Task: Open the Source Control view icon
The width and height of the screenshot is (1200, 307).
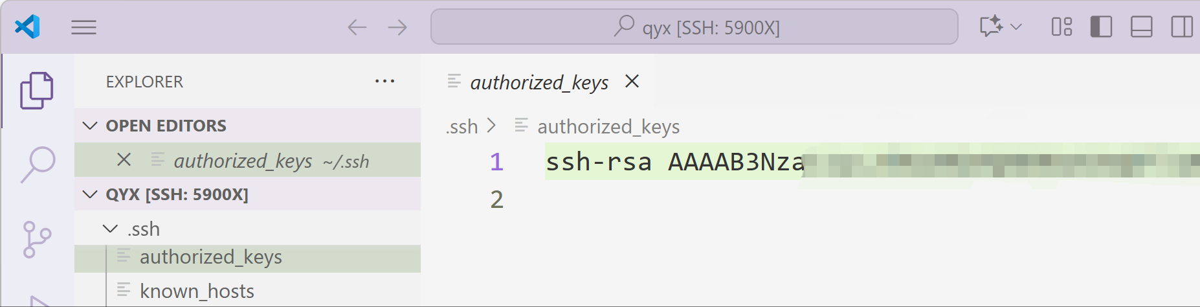Action: pyautogui.click(x=37, y=240)
